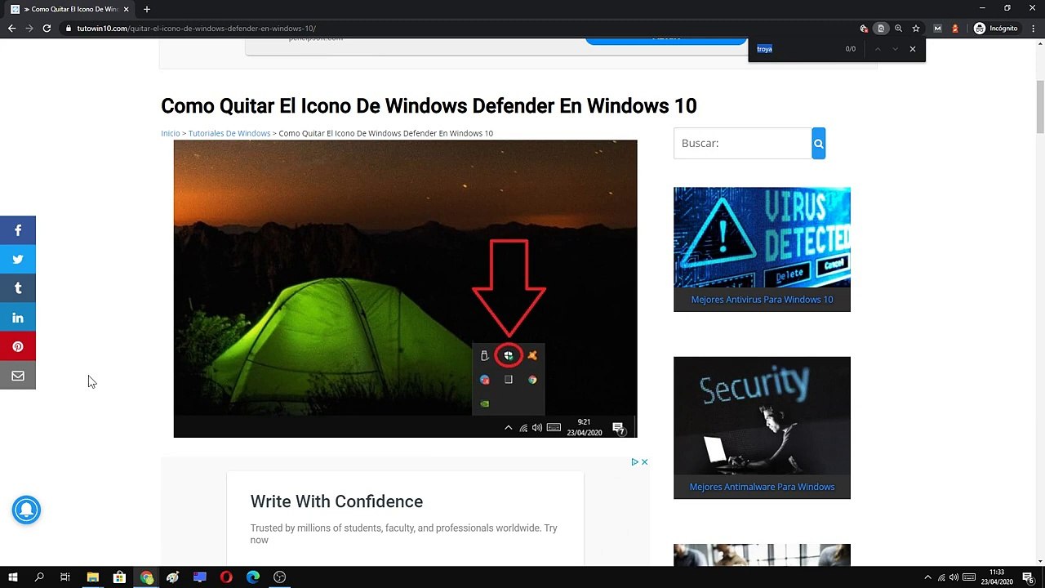Click the Write With Confidence ad headline
This screenshot has height=588, width=1045.
pyautogui.click(x=336, y=501)
